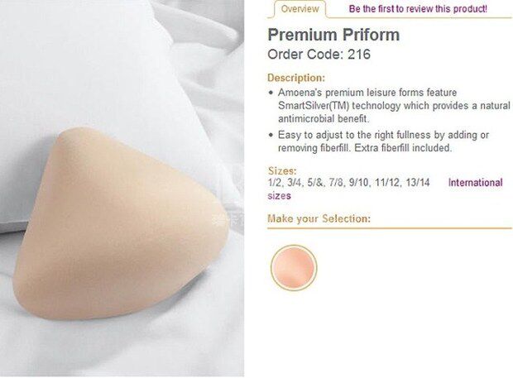Open the Overview tab
This screenshot has height=378, width=513.
pyautogui.click(x=300, y=9)
